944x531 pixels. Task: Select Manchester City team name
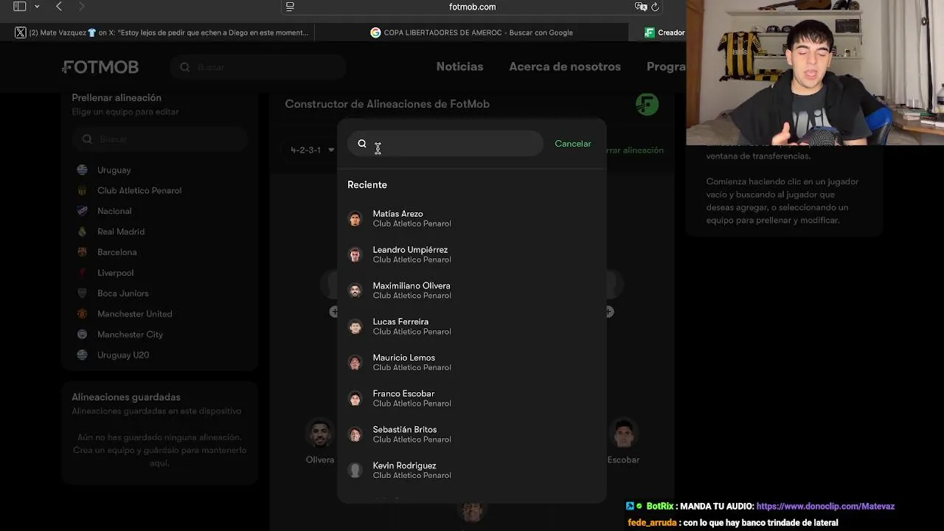[x=131, y=334]
